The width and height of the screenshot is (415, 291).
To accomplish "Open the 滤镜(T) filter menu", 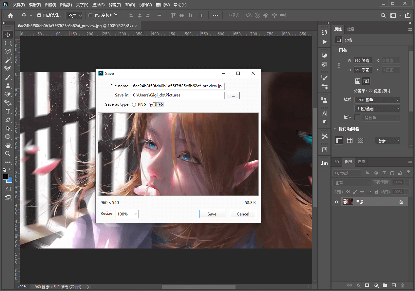I will coord(115,5).
